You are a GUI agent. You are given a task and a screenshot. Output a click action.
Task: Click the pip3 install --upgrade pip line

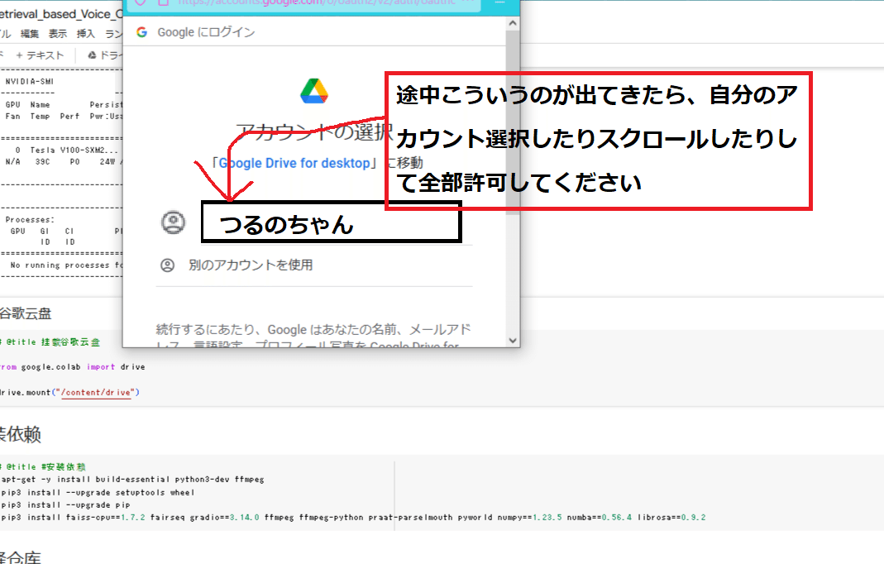click(65, 504)
